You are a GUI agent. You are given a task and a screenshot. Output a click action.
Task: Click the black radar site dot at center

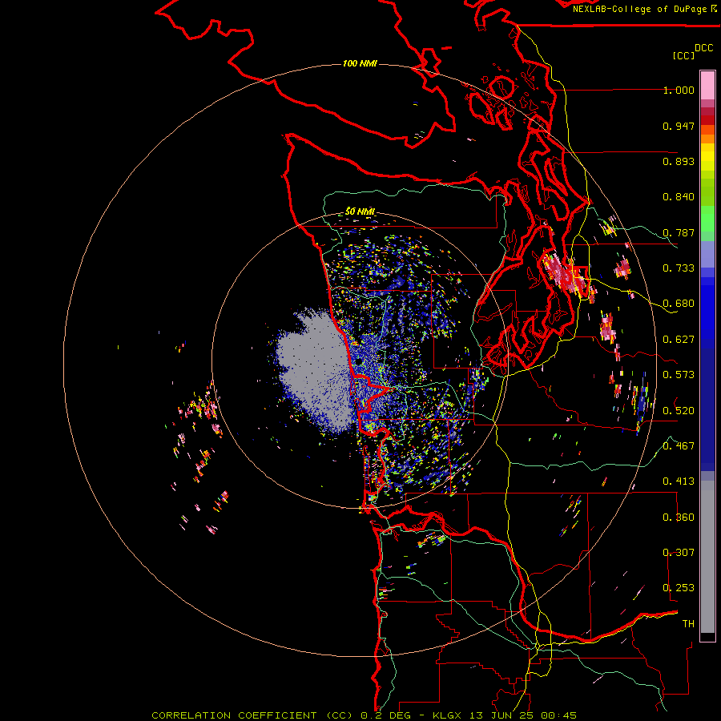click(x=358, y=361)
